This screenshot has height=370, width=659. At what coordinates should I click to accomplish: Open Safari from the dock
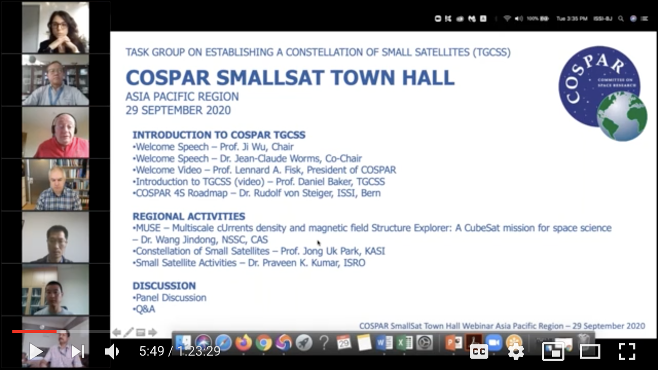224,342
